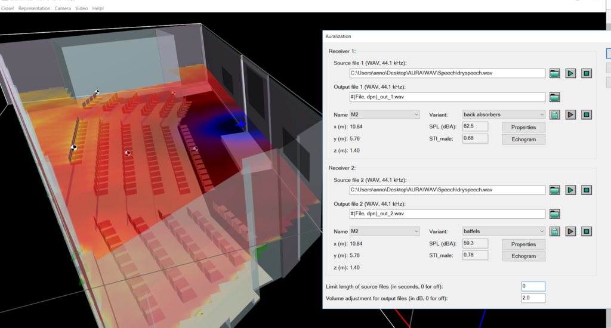Browse for Output file 2 location
Screen dimensions: 611x328
555,214
